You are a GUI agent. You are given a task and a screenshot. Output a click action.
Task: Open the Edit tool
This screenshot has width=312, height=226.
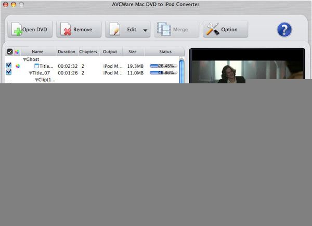127,29
